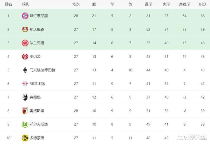
Task: Click the RB Leipzig bulls logo
Action: [x=25, y=84]
